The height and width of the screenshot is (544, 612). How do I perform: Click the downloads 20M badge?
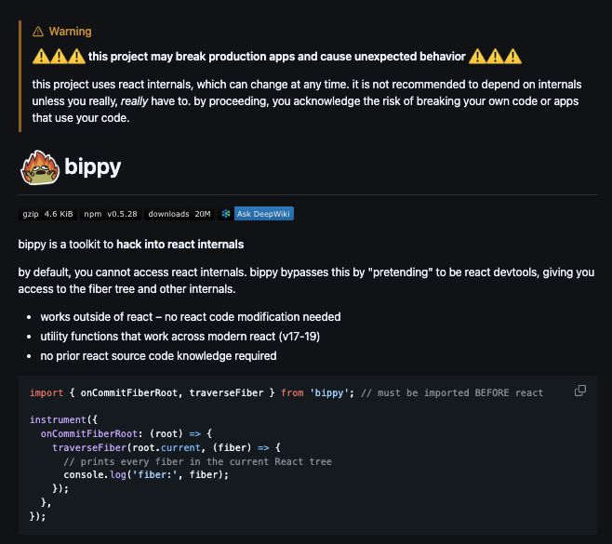point(180,214)
